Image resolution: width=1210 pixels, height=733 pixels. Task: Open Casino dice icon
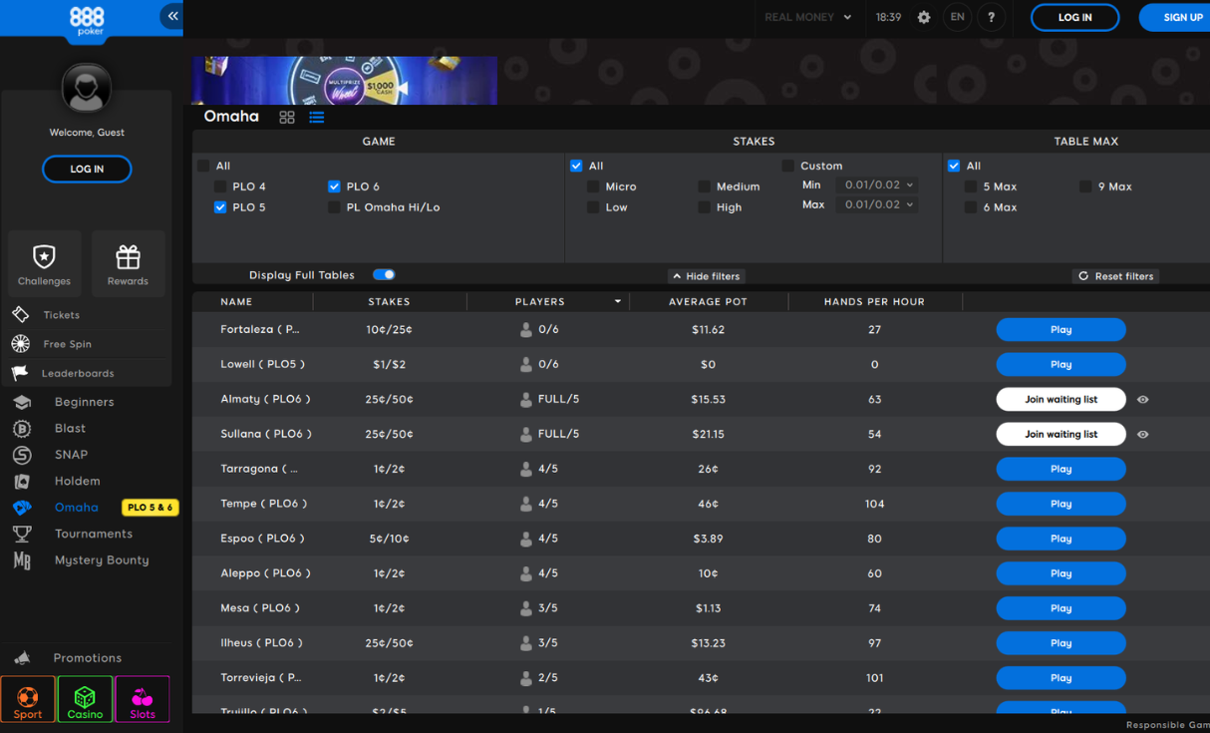click(85, 699)
